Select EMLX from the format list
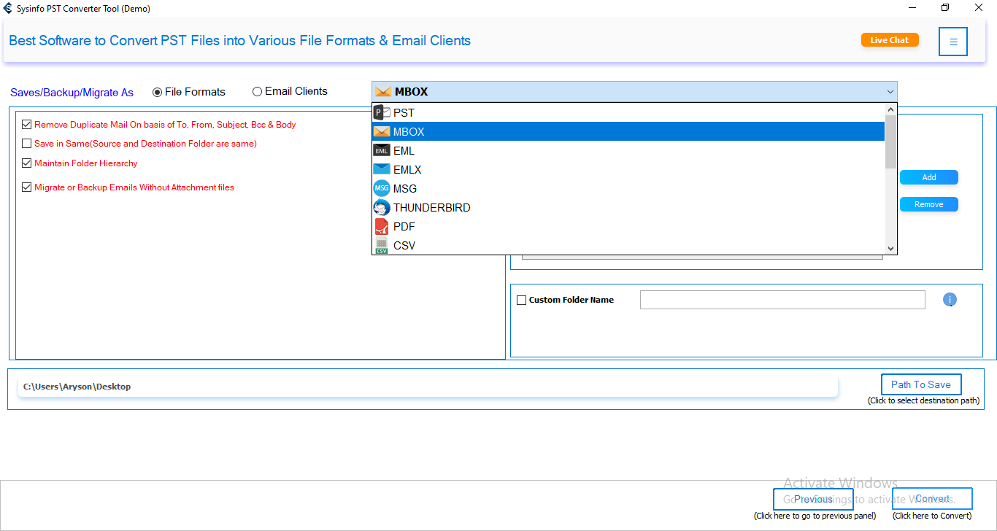Image resolution: width=997 pixels, height=531 pixels. [x=628, y=170]
